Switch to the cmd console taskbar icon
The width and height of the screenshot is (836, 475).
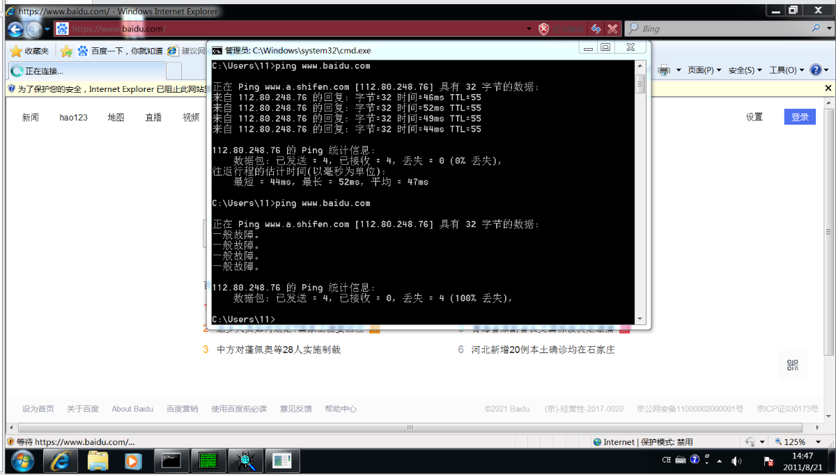pyautogui.click(x=171, y=460)
